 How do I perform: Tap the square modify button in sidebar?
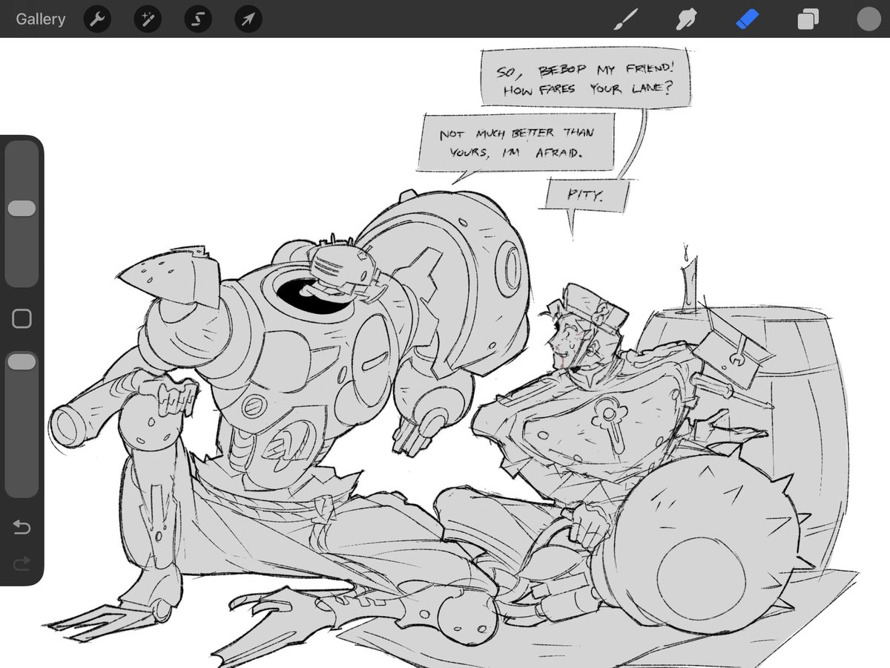[22, 319]
